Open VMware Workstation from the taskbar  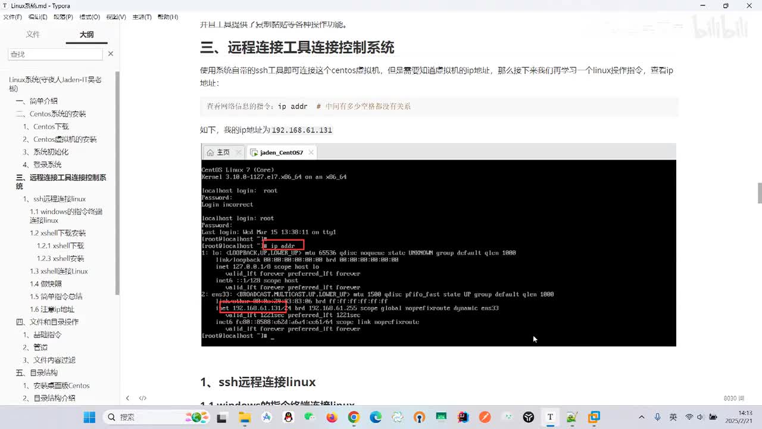pos(594,417)
